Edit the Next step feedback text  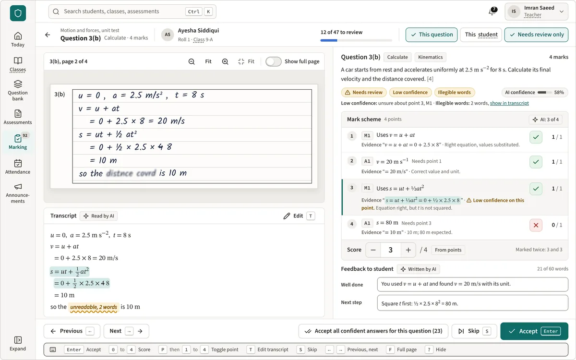473,303
